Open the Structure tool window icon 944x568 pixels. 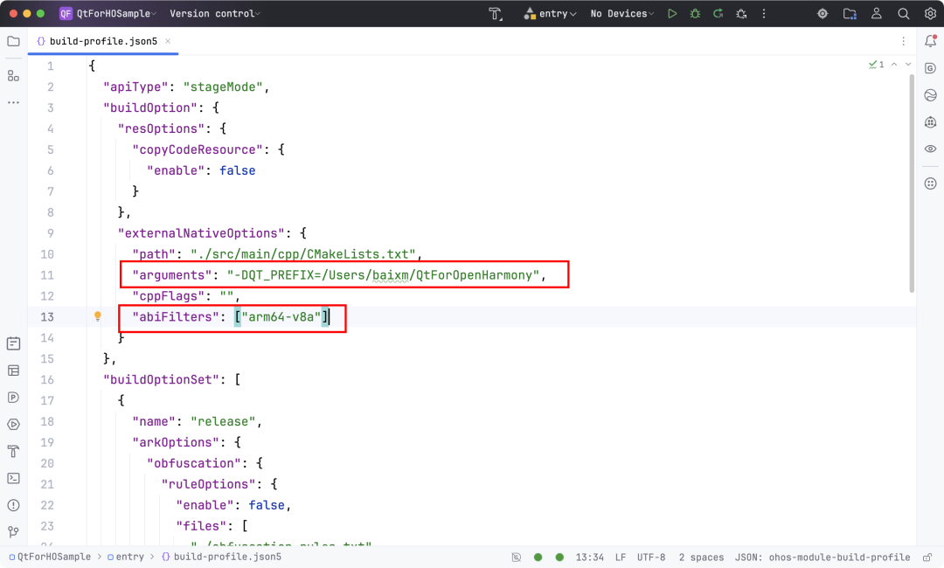(13, 76)
